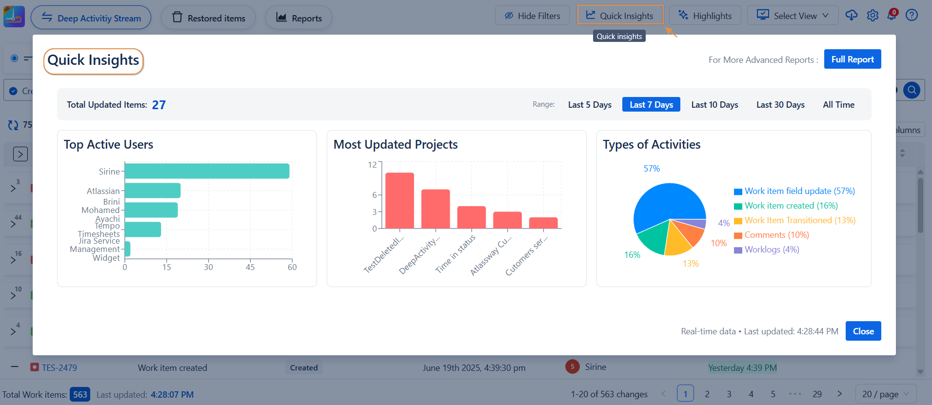Select the Last 30 Days range

pyautogui.click(x=780, y=105)
